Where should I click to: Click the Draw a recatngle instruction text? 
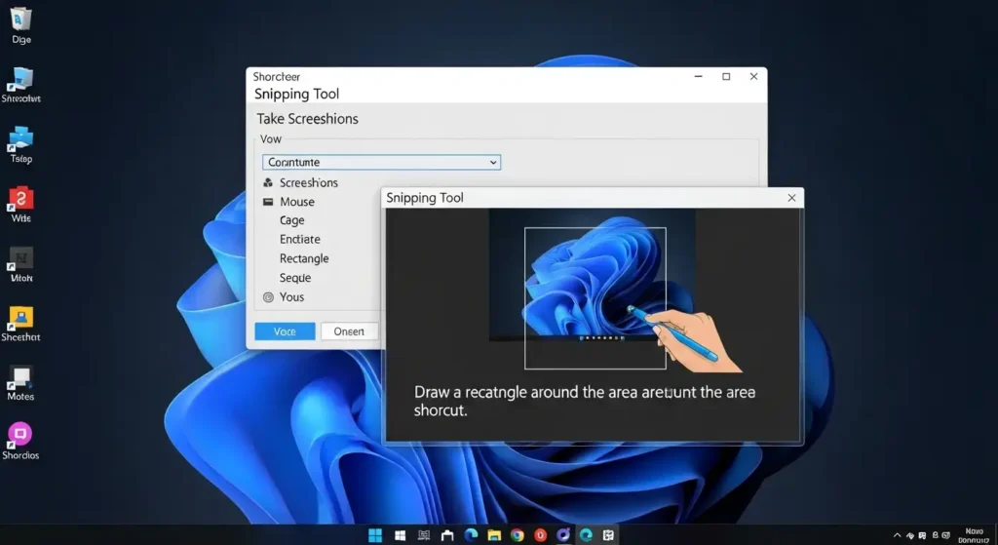(x=585, y=401)
